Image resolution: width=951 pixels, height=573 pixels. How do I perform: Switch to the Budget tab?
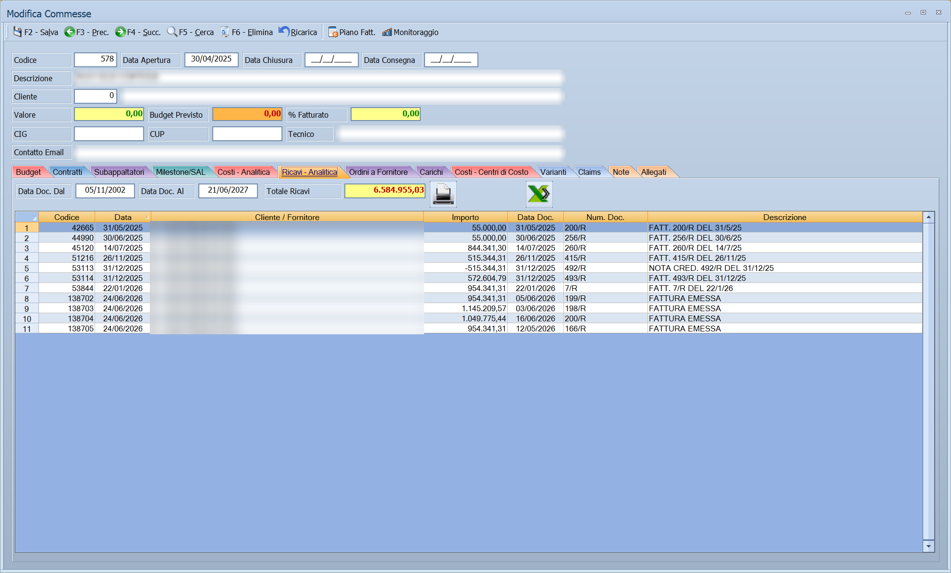[x=28, y=172]
